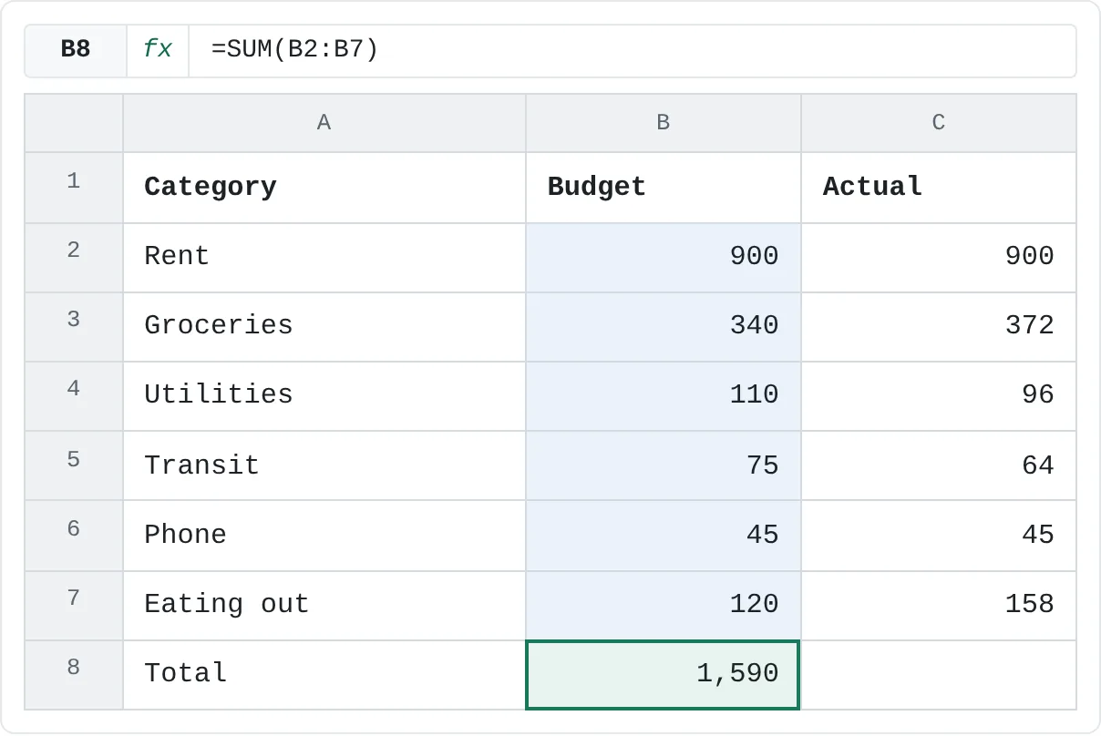
Task: Click the Category header cell
Action: coord(324,188)
